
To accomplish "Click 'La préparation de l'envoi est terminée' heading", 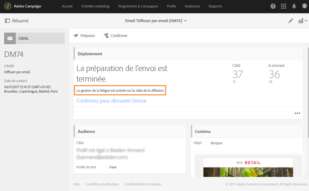I will (122, 74).
